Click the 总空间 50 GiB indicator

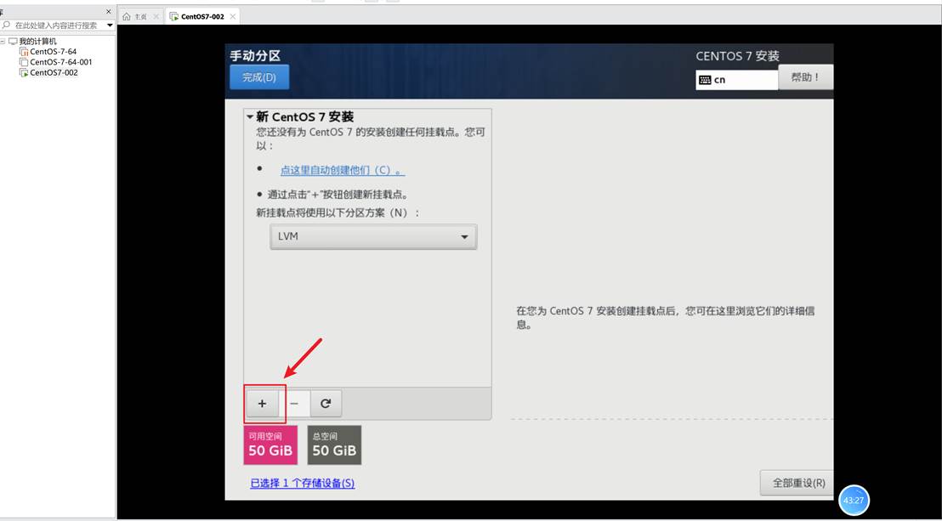tap(334, 445)
